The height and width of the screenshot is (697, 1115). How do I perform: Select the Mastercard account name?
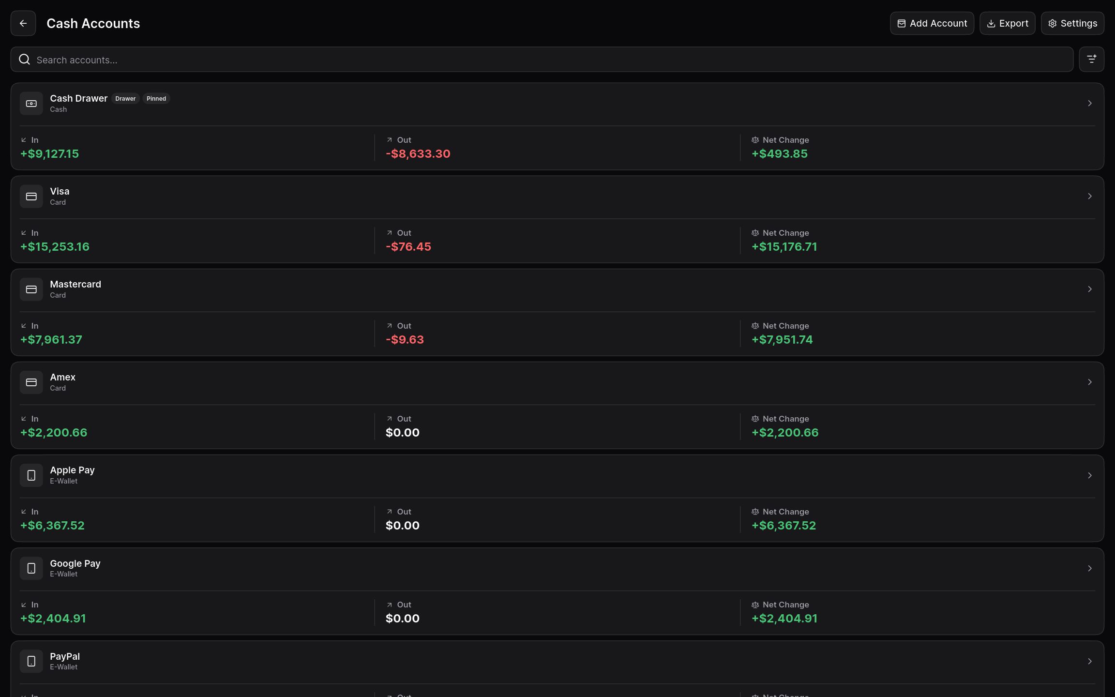click(x=75, y=284)
